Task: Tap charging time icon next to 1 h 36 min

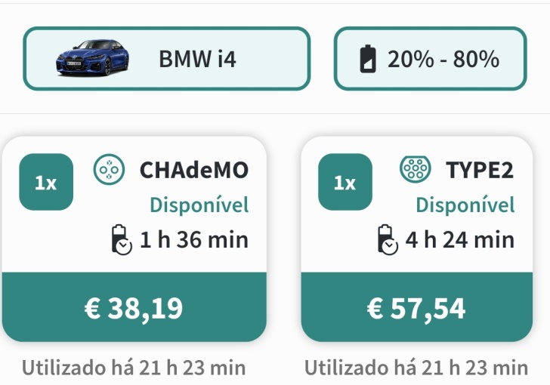Action: 122,240
